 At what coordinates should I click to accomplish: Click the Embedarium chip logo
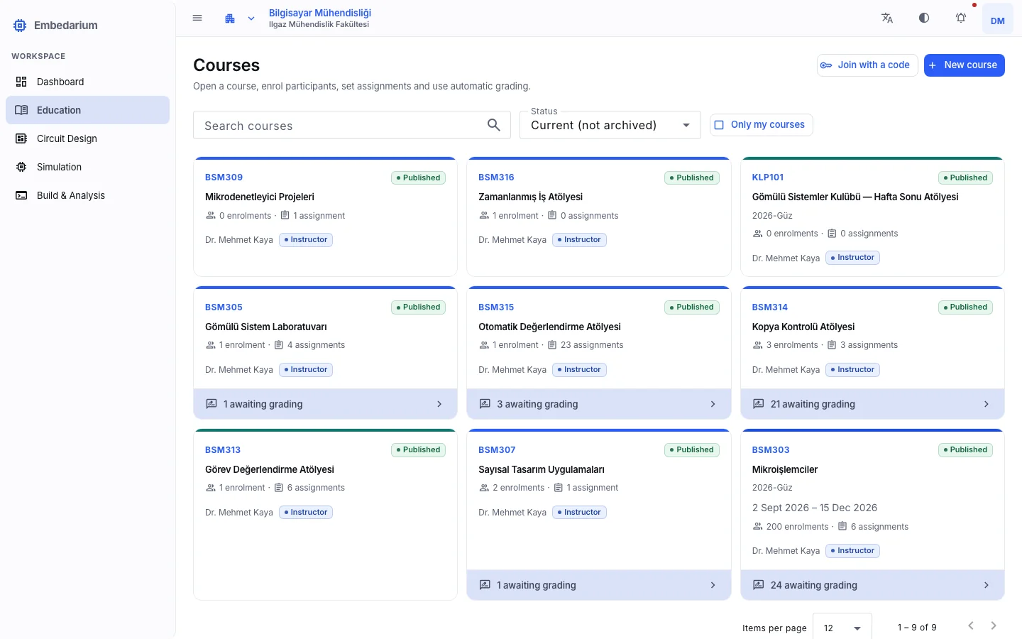click(x=20, y=26)
